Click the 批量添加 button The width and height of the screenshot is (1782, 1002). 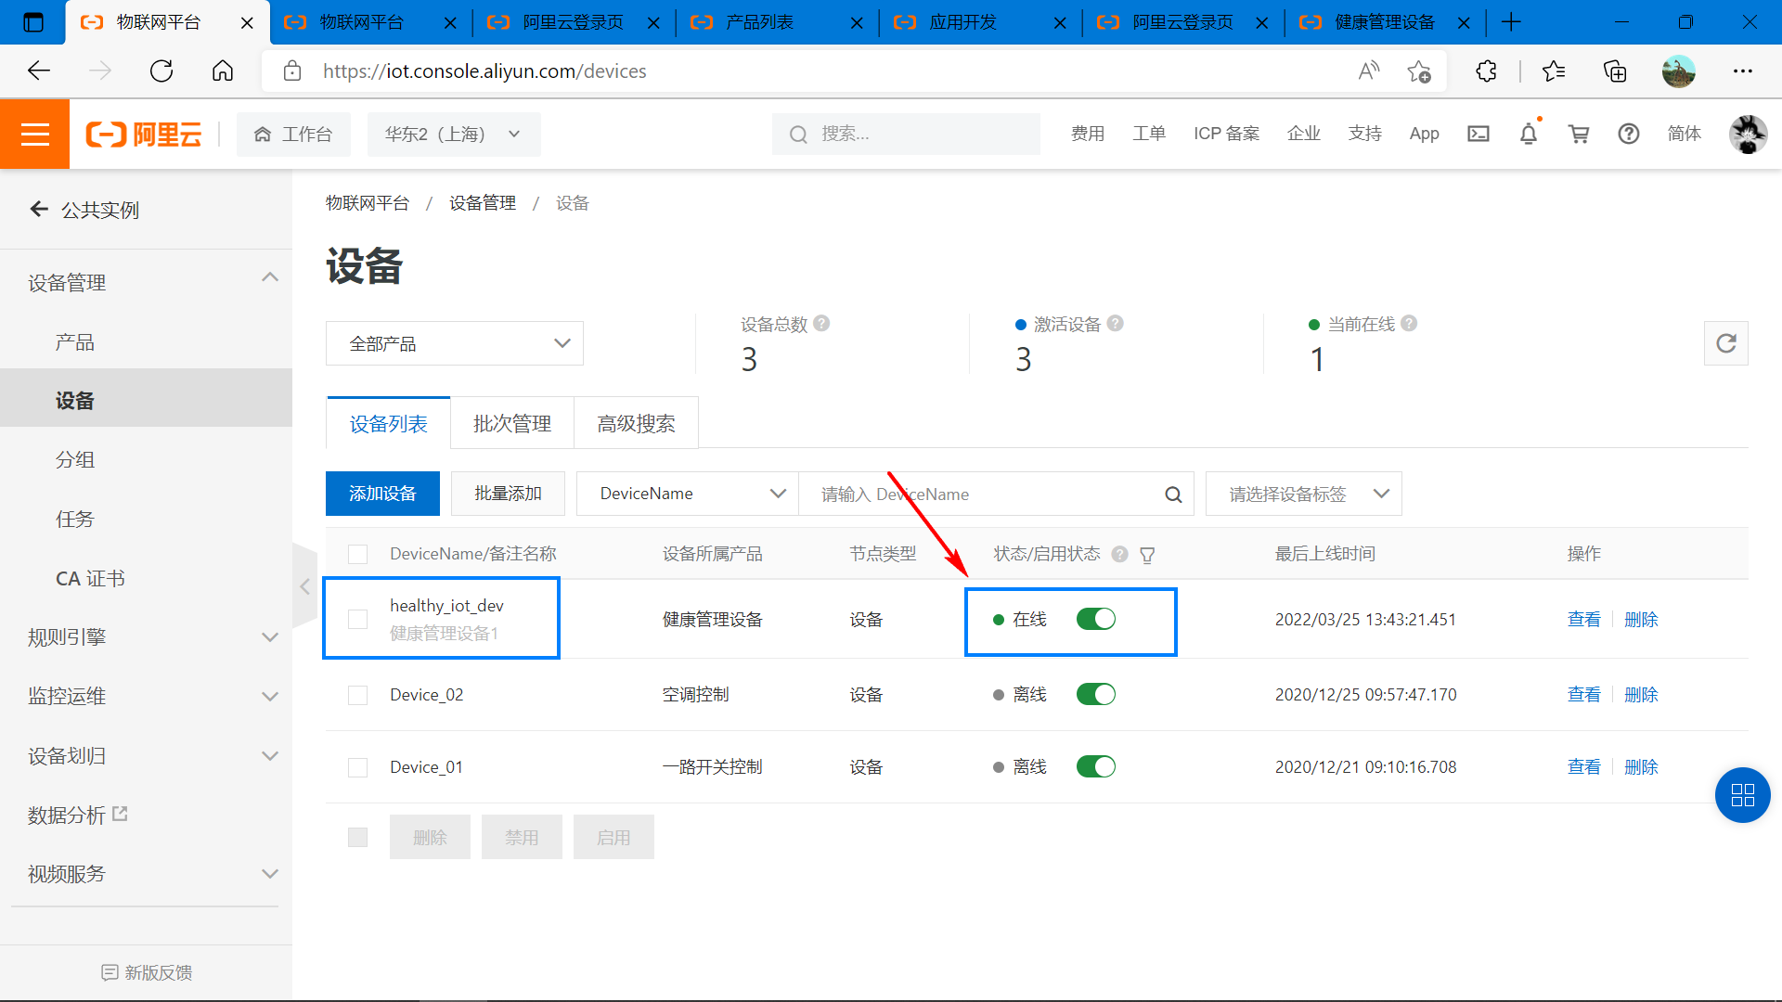pos(508,494)
